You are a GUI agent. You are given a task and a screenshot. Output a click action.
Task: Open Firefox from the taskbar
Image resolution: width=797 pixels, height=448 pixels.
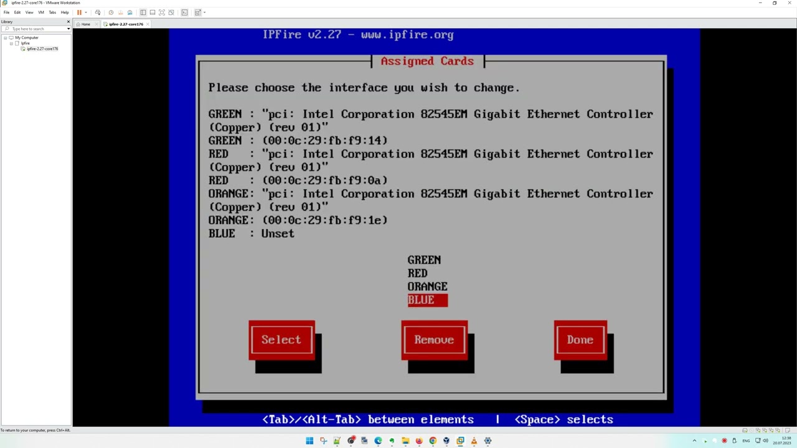pos(419,441)
